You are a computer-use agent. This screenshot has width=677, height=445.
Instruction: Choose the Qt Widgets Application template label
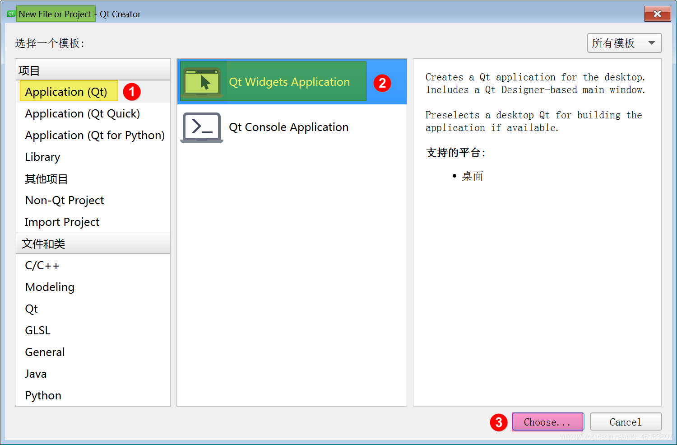coord(289,82)
